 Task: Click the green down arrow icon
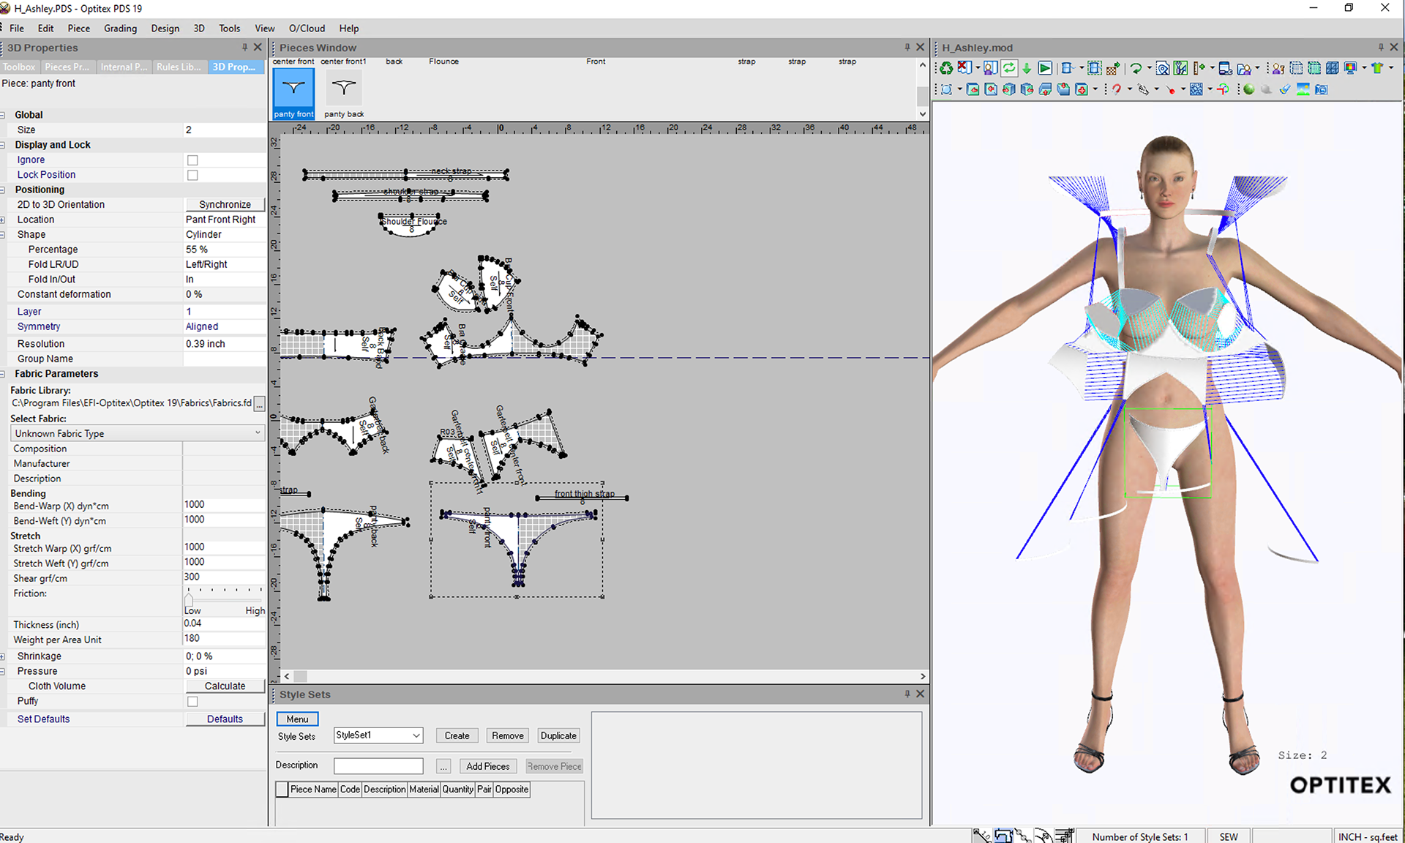tap(1027, 69)
